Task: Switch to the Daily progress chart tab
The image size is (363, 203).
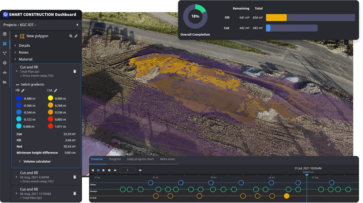Action: point(140,159)
